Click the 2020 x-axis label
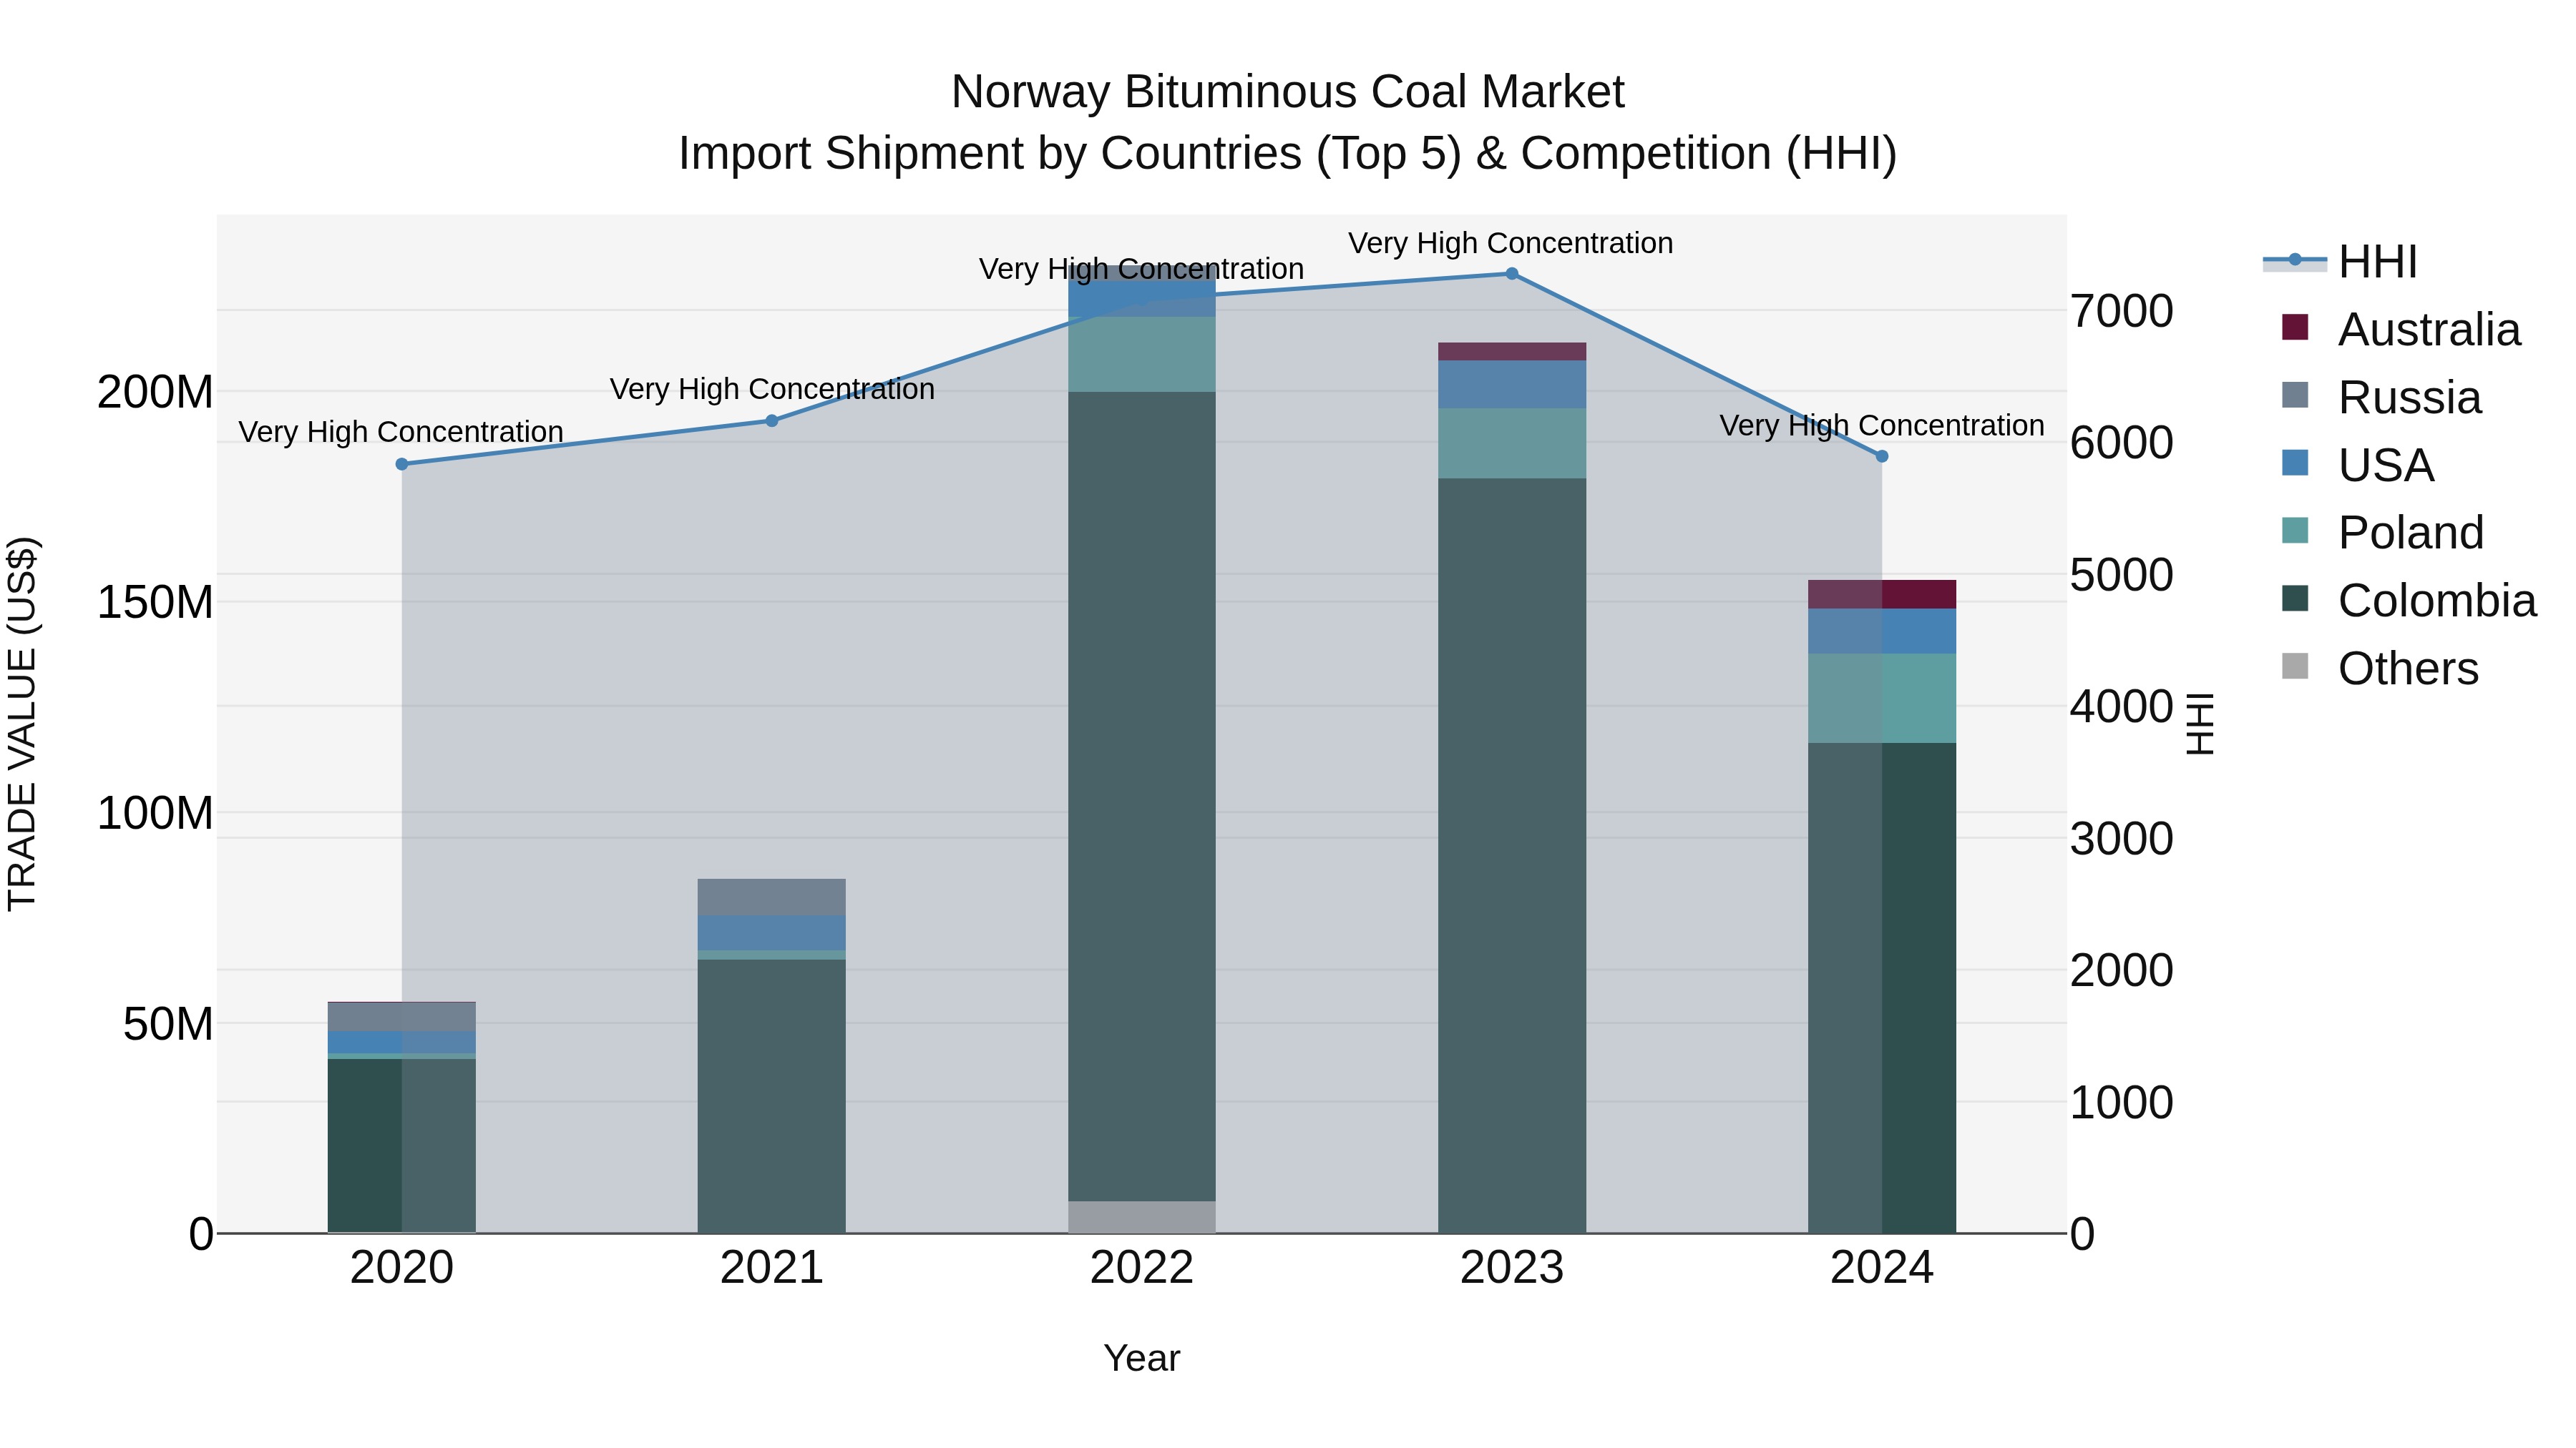The height and width of the screenshot is (1448, 2576). point(402,1268)
